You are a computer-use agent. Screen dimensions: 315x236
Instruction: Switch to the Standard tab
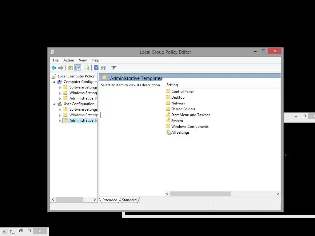[x=129, y=200]
